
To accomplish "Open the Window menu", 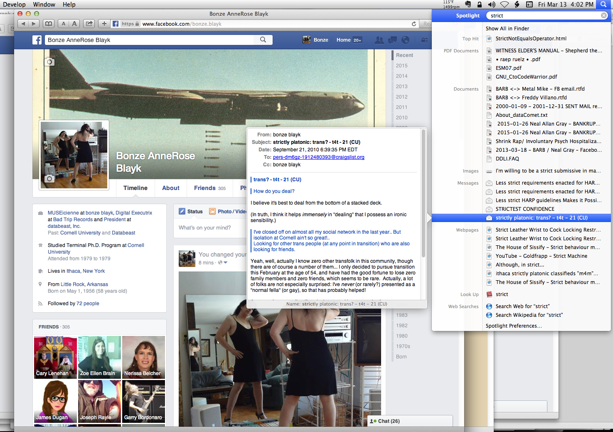I will 44,4.
